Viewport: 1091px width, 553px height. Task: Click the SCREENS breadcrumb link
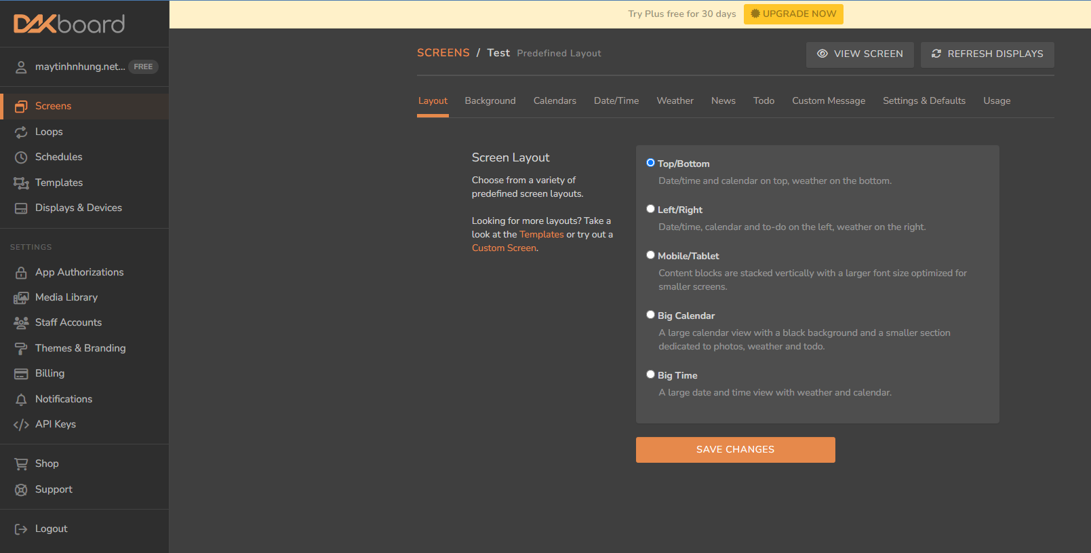click(x=443, y=53)
